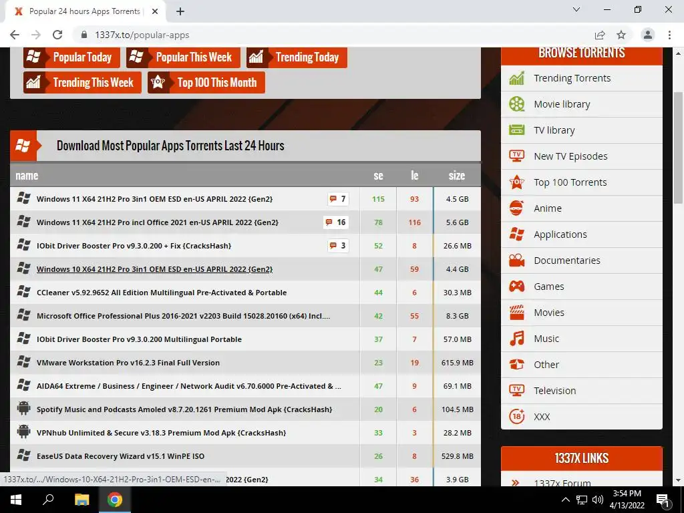684x513 pixels.
Task: Open Windows 10 X64 21H2 Pro 3in1 torrent link
Action: coord(154,269)
